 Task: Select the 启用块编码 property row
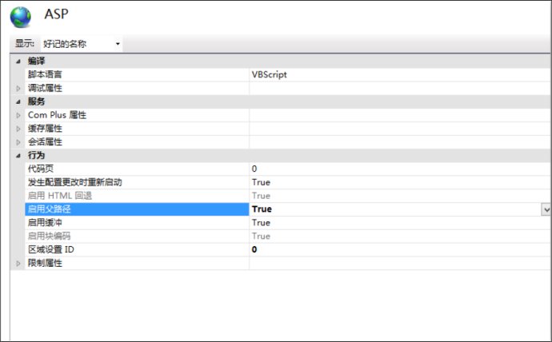tap(48, 236)
